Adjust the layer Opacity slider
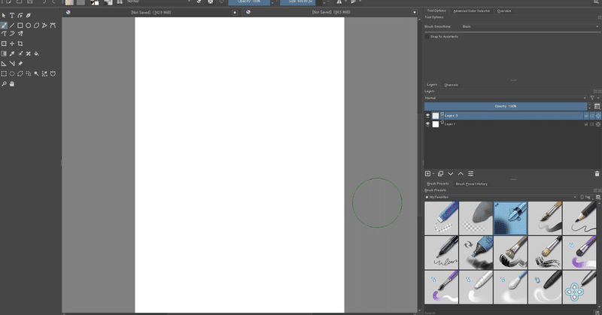The width and height of the screenshot is (602, 315). point(506,106)
